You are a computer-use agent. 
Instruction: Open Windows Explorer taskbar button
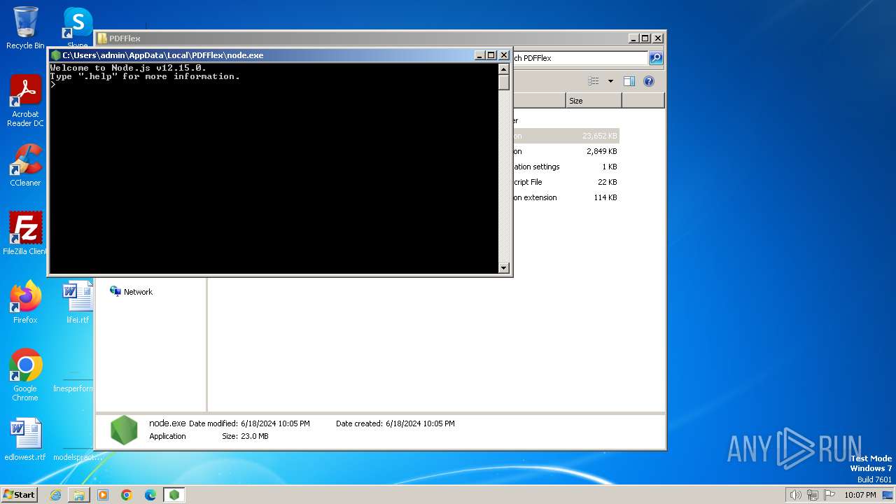coord(79,495)
